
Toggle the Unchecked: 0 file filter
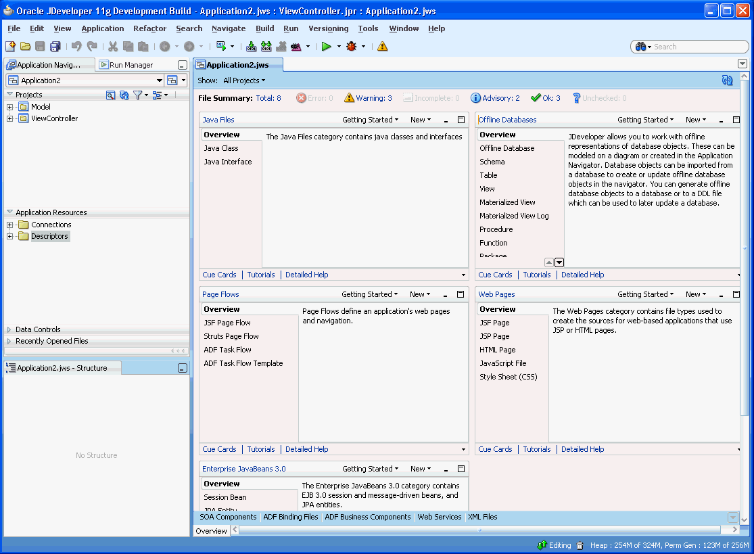599,98
